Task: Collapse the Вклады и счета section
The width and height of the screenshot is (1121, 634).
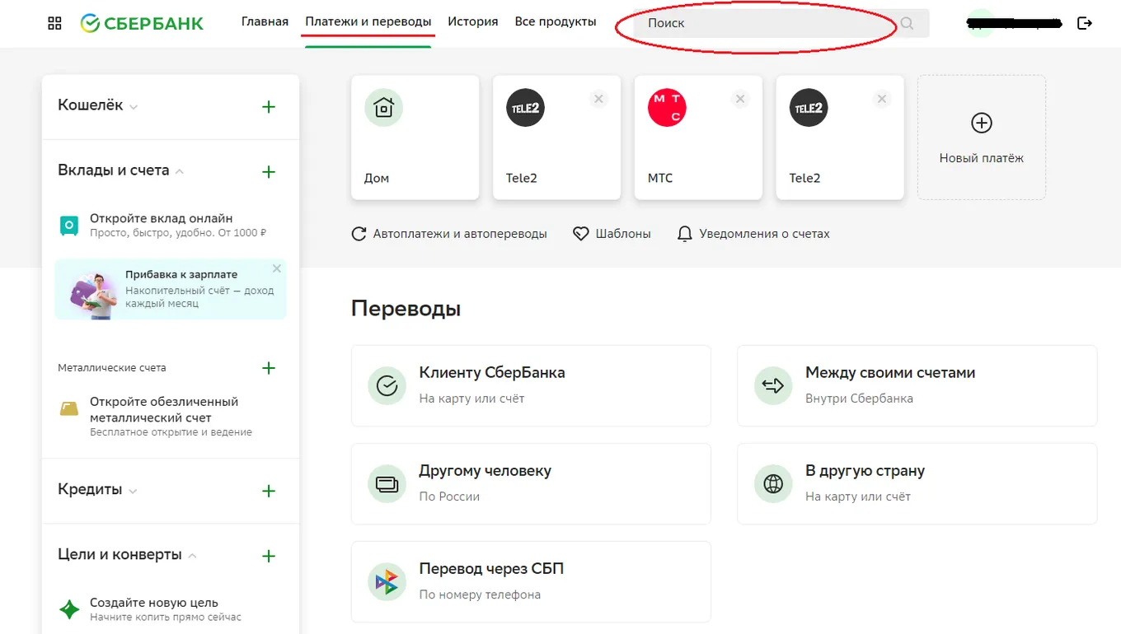Action: click(x=121, y=170)
